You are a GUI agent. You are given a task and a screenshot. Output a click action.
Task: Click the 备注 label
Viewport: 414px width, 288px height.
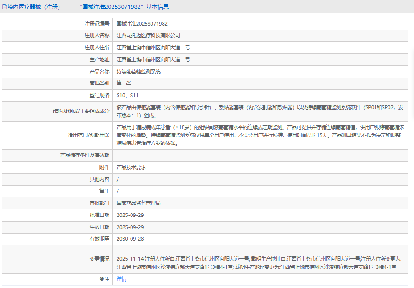point(104,191)
